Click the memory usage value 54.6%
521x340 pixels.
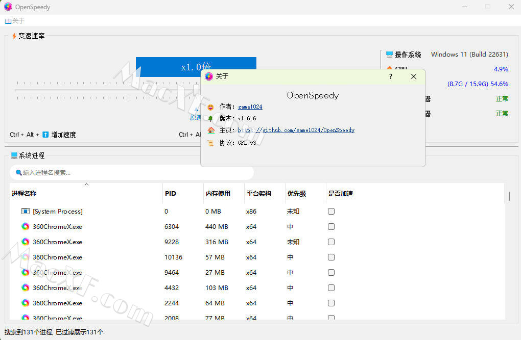(x=499, y=84)
